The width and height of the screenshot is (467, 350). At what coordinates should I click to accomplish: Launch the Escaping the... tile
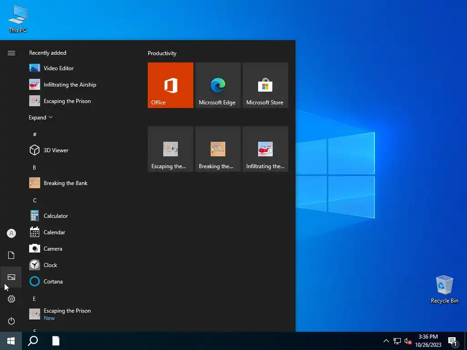point(171,149)
